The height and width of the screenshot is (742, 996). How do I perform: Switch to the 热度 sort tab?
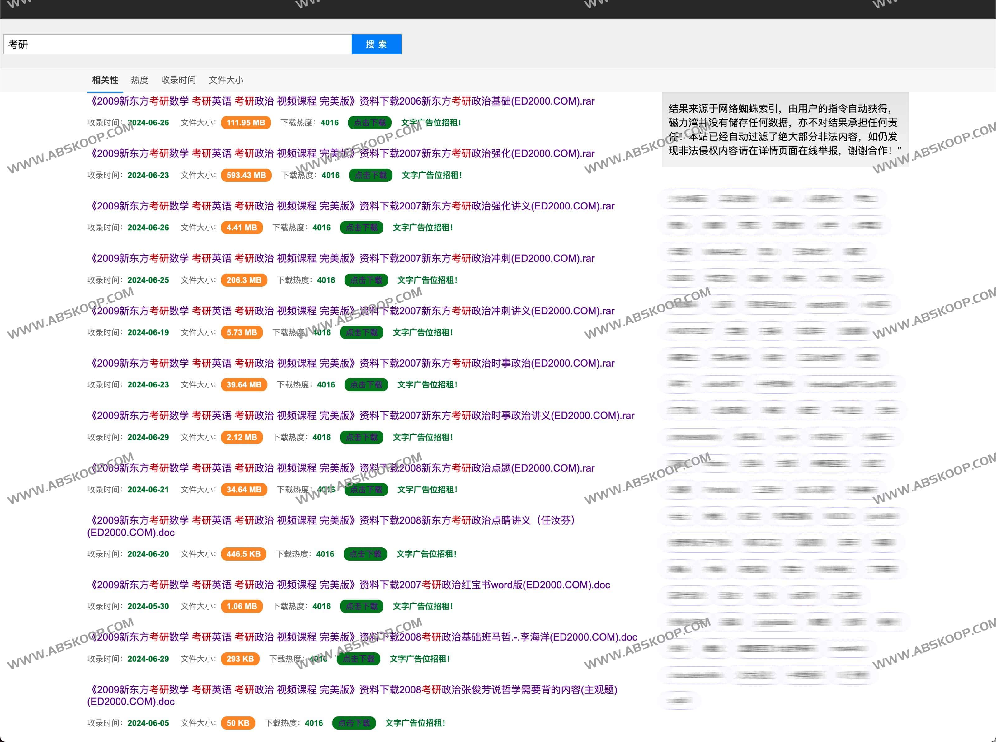click(x=139, y=80)
